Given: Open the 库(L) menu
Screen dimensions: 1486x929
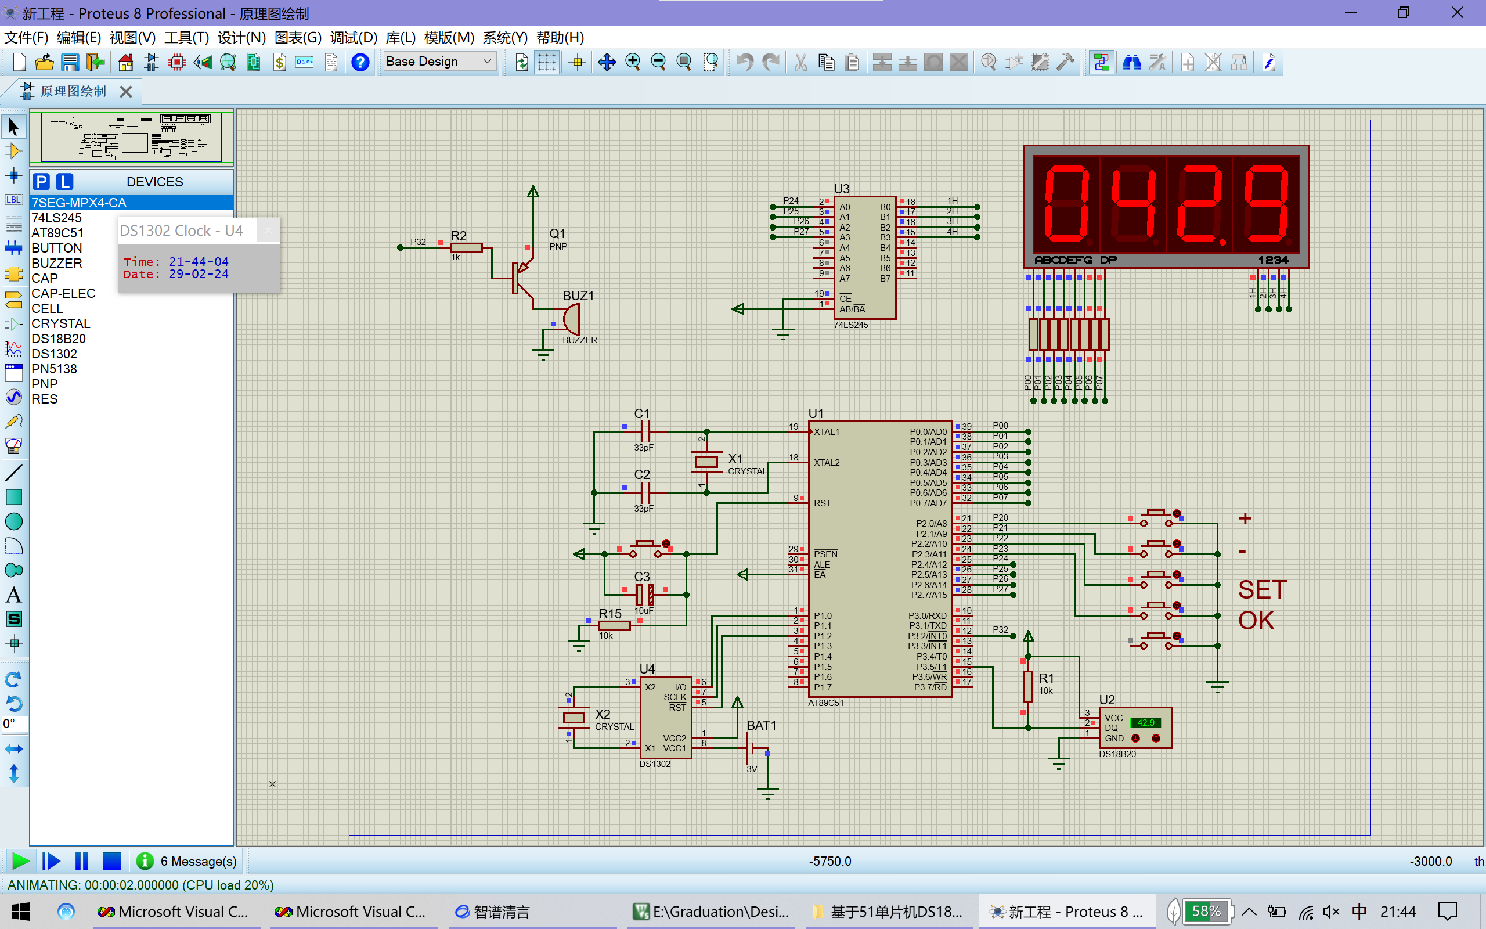Looking at the screenshot, I should tap(401, 38).
